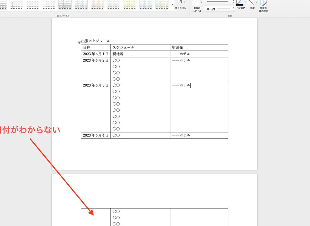Open the Borders dropdown arrow

coord(257,2)
